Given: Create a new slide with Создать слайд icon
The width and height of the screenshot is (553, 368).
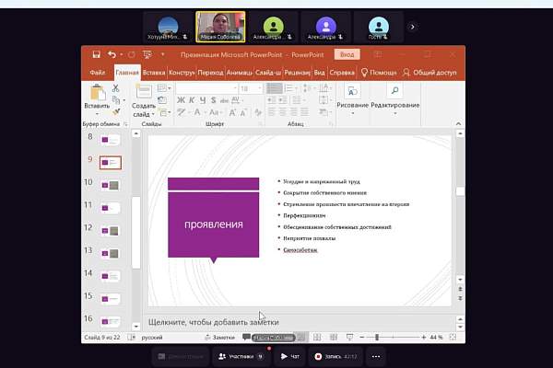Looking at the screenshot, I should pos(144,91).
